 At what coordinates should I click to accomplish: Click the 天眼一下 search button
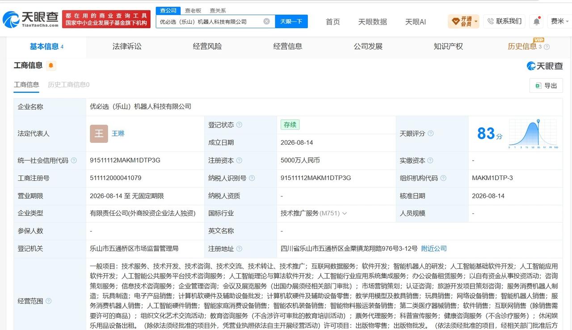(291, 21)
